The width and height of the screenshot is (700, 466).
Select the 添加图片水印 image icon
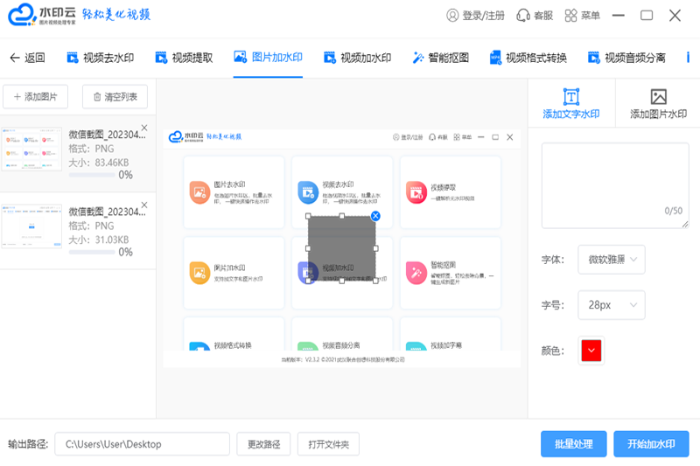pos(658,97)
